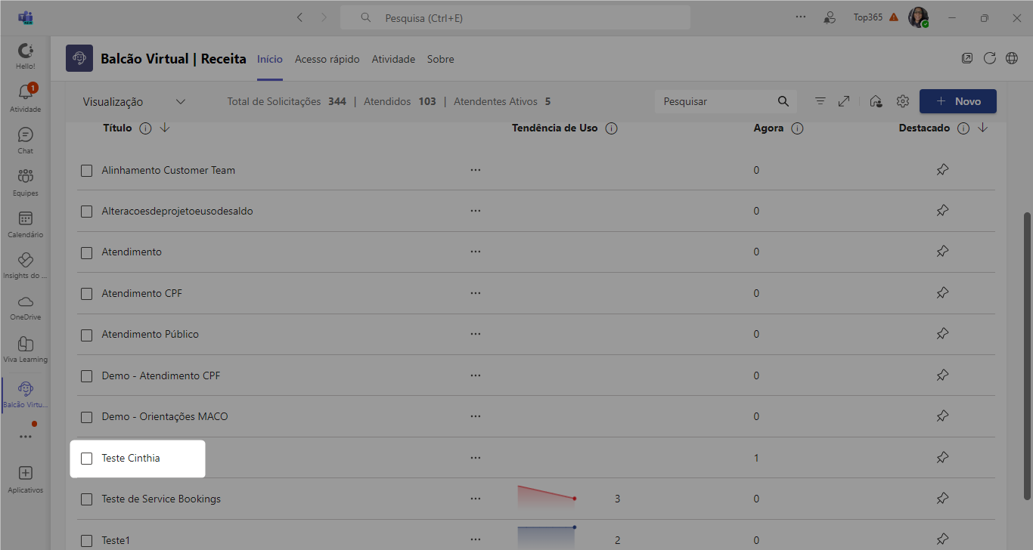Go back with the navigation arrow
The image size is (1033, 550).
pyautogui.click(x=299, y=17)
